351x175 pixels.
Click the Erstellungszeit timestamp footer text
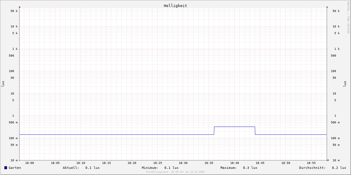pos(175,172)
